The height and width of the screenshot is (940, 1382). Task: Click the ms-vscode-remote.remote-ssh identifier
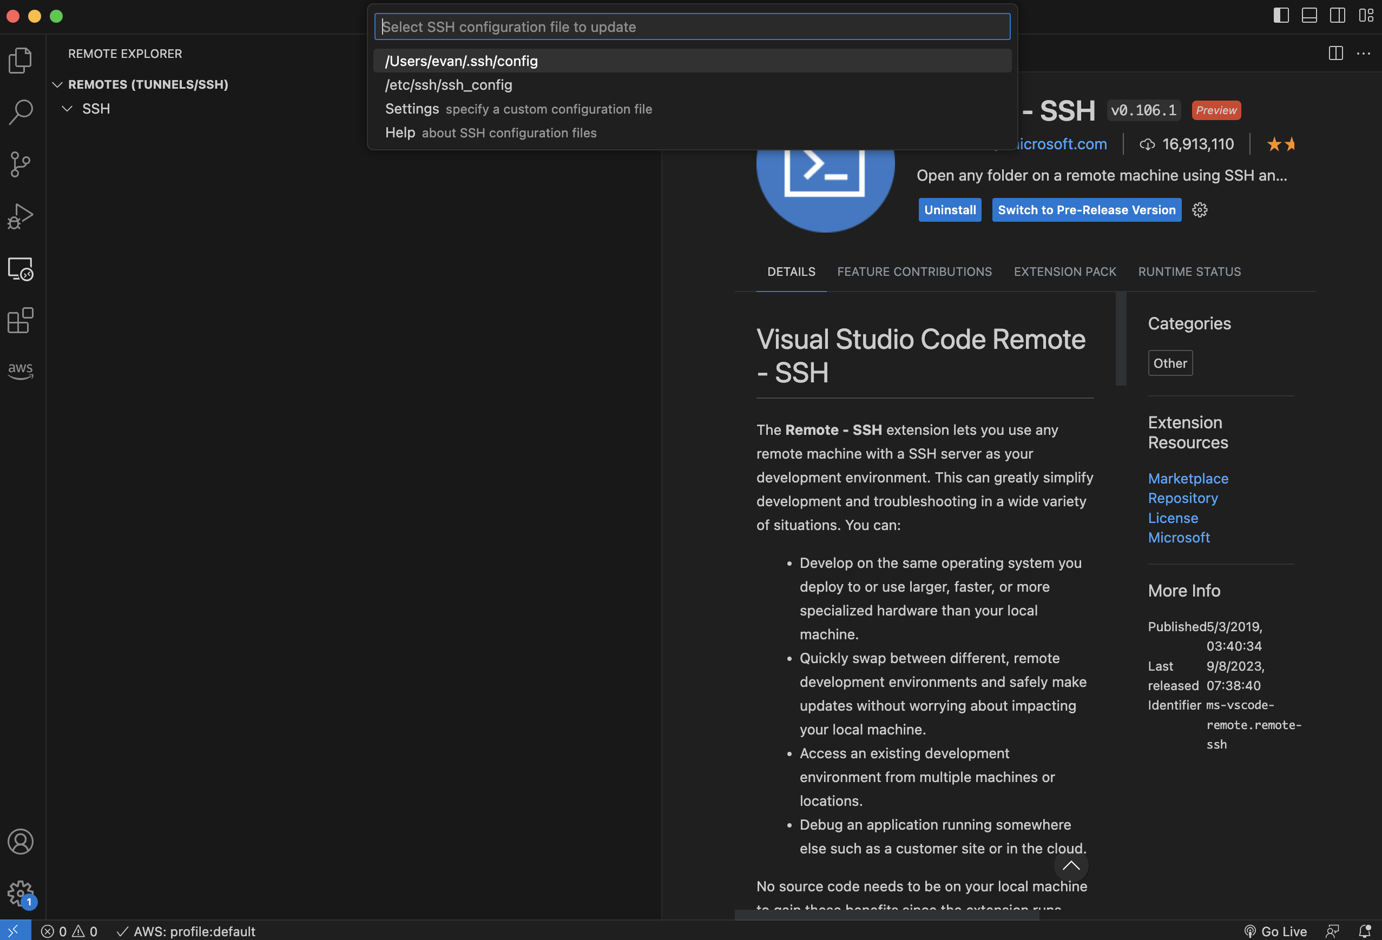(1254, 725)
